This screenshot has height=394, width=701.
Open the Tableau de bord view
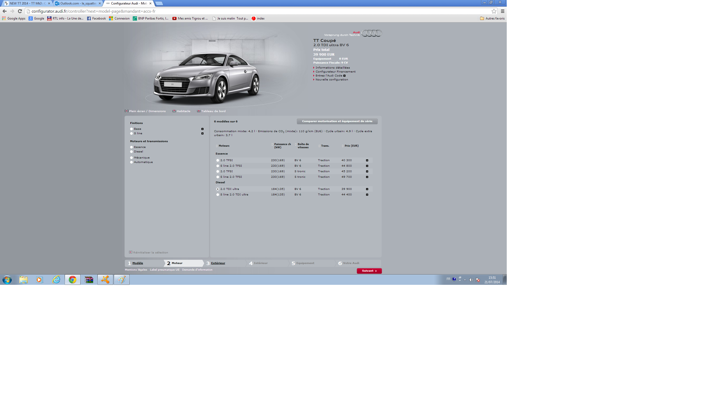[x=213, y=111]
